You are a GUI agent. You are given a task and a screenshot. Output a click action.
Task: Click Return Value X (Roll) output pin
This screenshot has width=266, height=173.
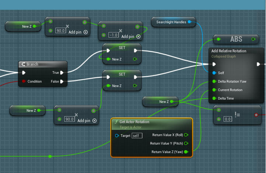[x=186, y=135]
